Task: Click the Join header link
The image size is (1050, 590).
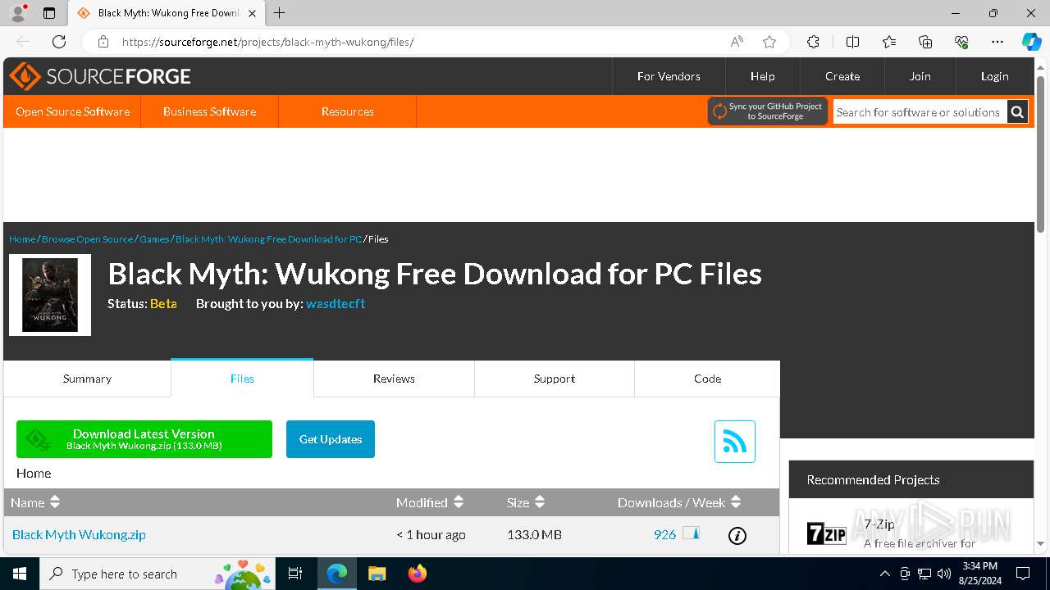Action: click(920, 76)
